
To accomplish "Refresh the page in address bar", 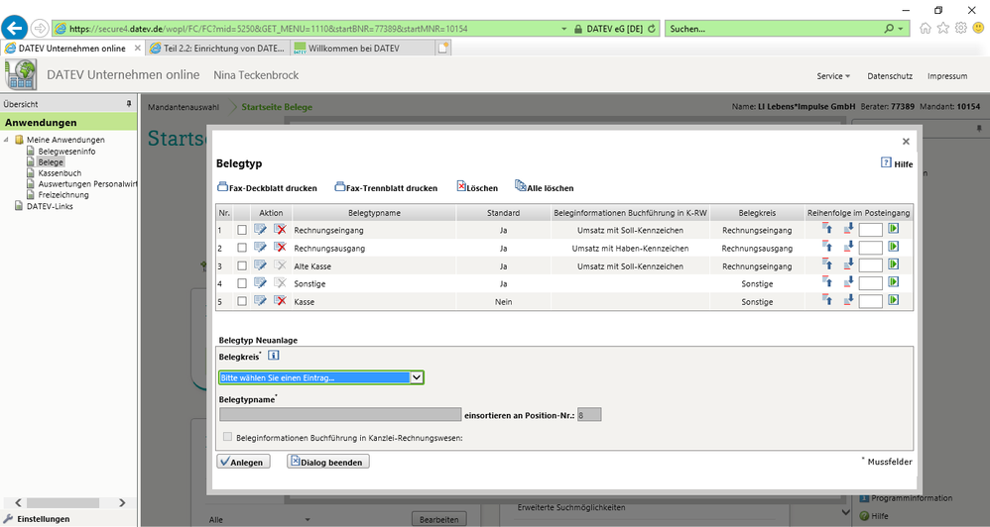I will click(652, 29).
